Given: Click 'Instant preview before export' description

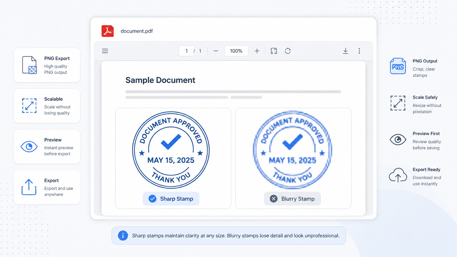Looking at the screenshot, I should tap(58, 151).
